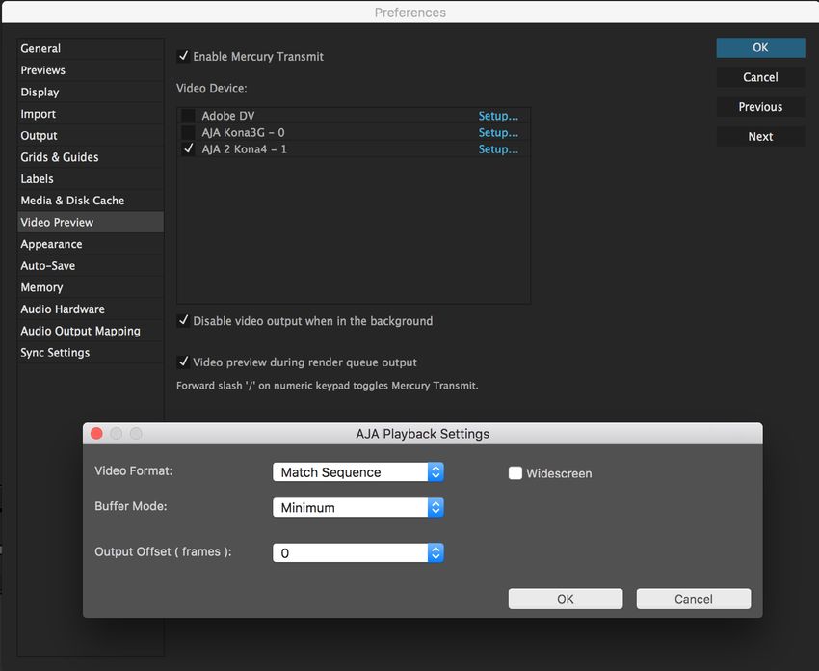
Task: Cancel the AJA Playback Settings dialog
Action: tap(694, 599)
